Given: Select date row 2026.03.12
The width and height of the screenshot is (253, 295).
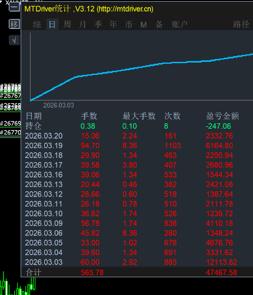Looking at the screenshot, I should pyautogui.click(x=44, y=194).
